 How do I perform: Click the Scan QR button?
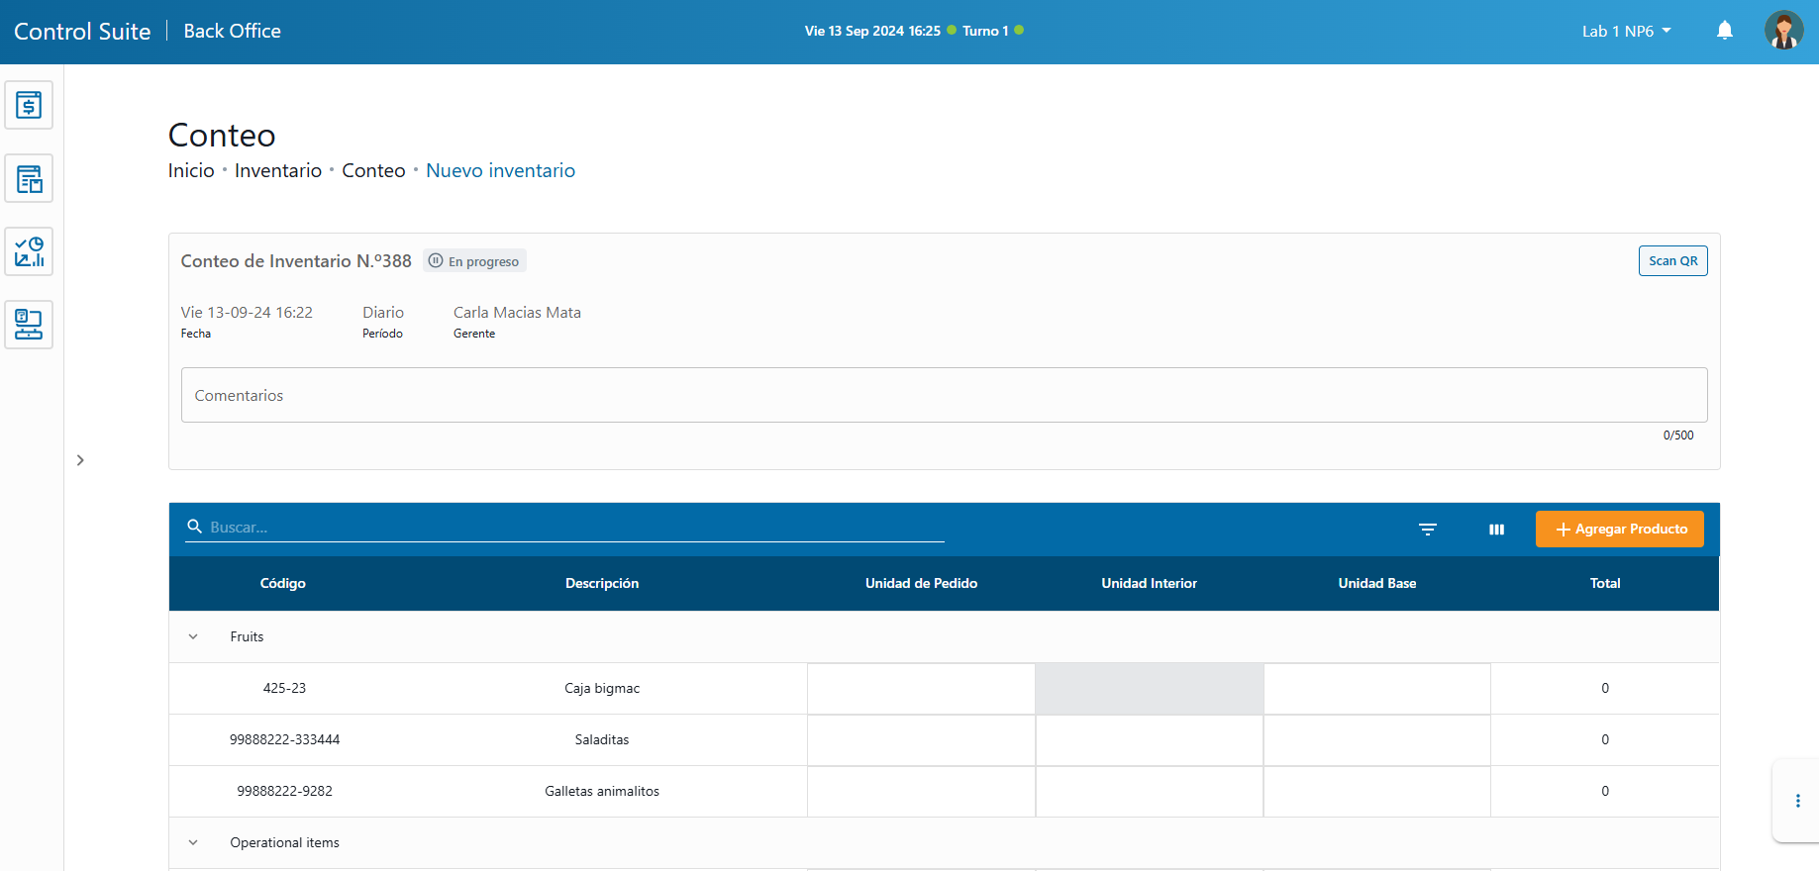coord(1672,260)
